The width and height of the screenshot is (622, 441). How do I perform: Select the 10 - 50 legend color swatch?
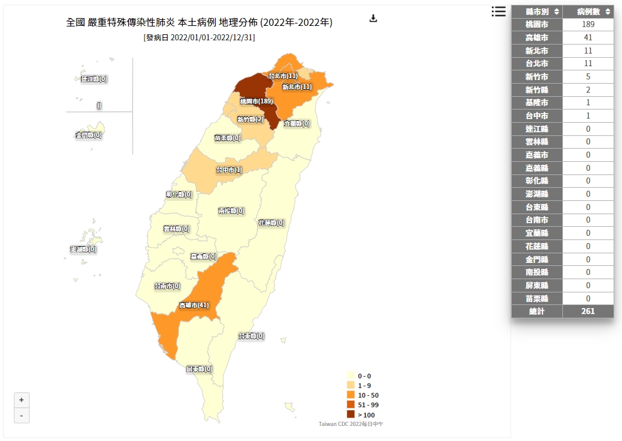351,395
